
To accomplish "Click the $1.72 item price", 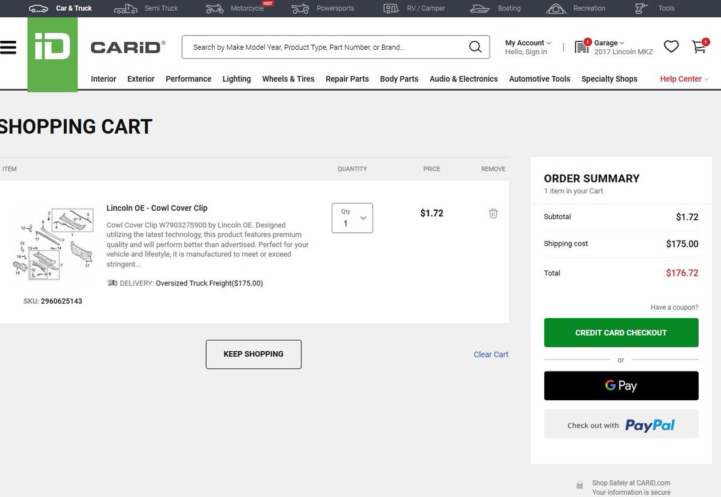I will click(431, 213).
